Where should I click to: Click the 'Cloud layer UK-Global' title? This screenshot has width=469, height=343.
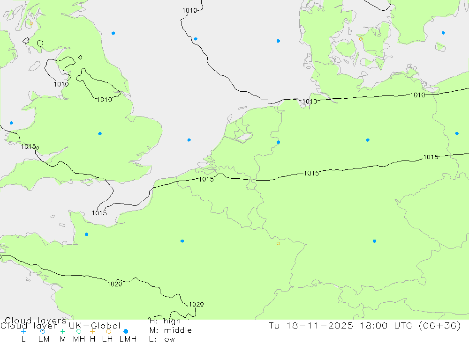pos(61,326)
